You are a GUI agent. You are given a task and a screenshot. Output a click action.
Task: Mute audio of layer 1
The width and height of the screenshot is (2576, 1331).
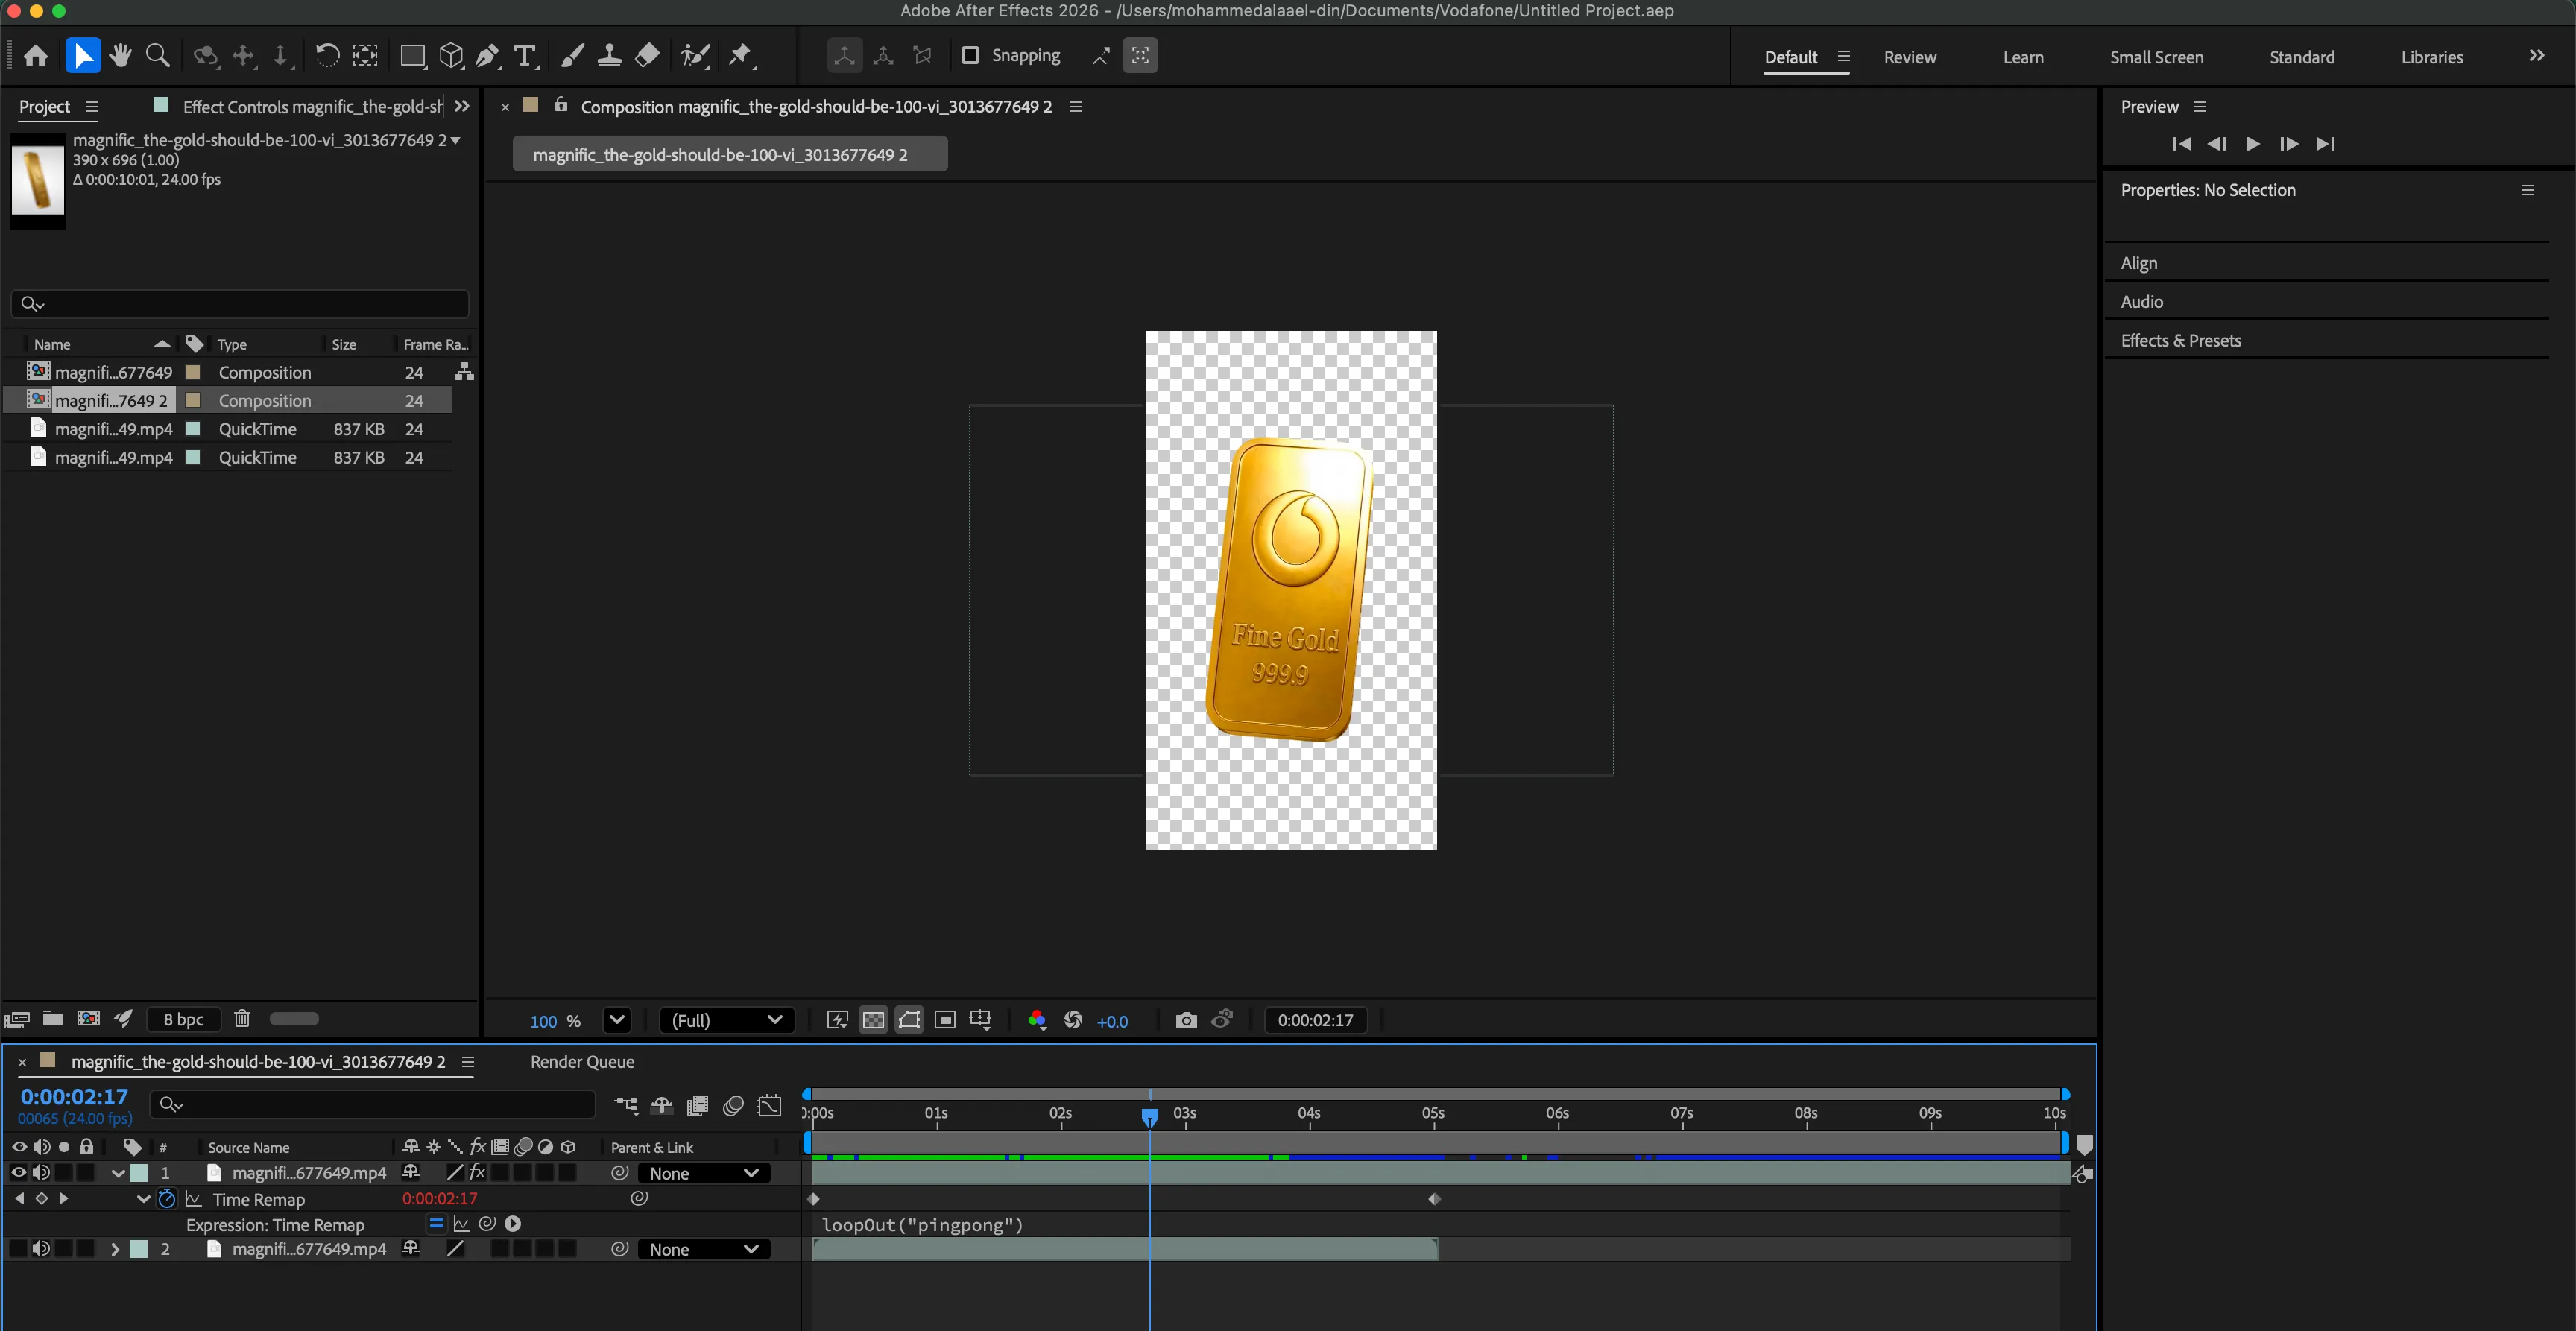[41, 1173]
